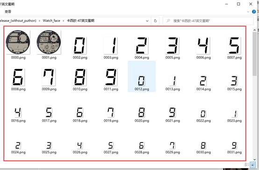259x170 pixels.
Task: Switch to large thumbnails view icon
Action: [253, 164]
